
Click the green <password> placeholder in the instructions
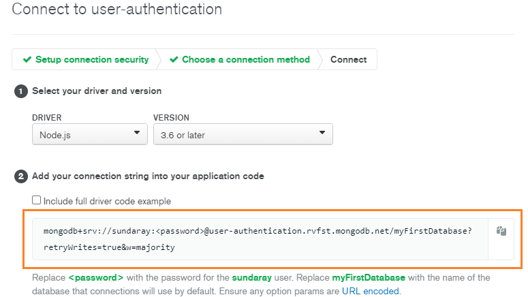tap(96, 279)
